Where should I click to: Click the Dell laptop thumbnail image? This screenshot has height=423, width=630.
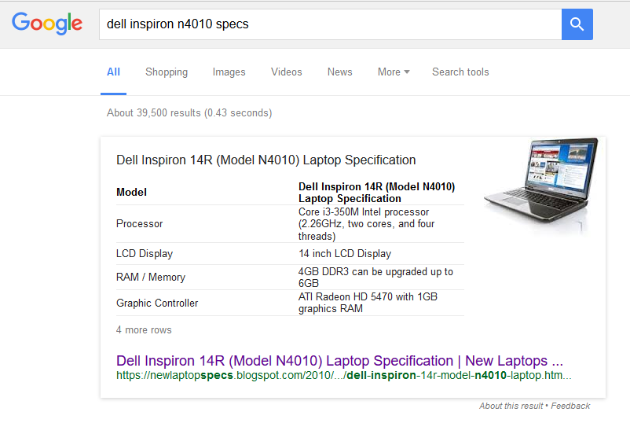click(541, 185)
